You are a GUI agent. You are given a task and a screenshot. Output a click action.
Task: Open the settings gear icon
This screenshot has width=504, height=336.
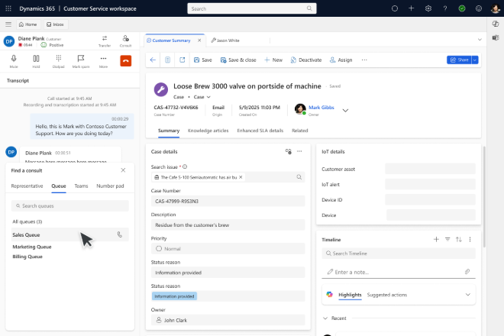coord(428,8)
